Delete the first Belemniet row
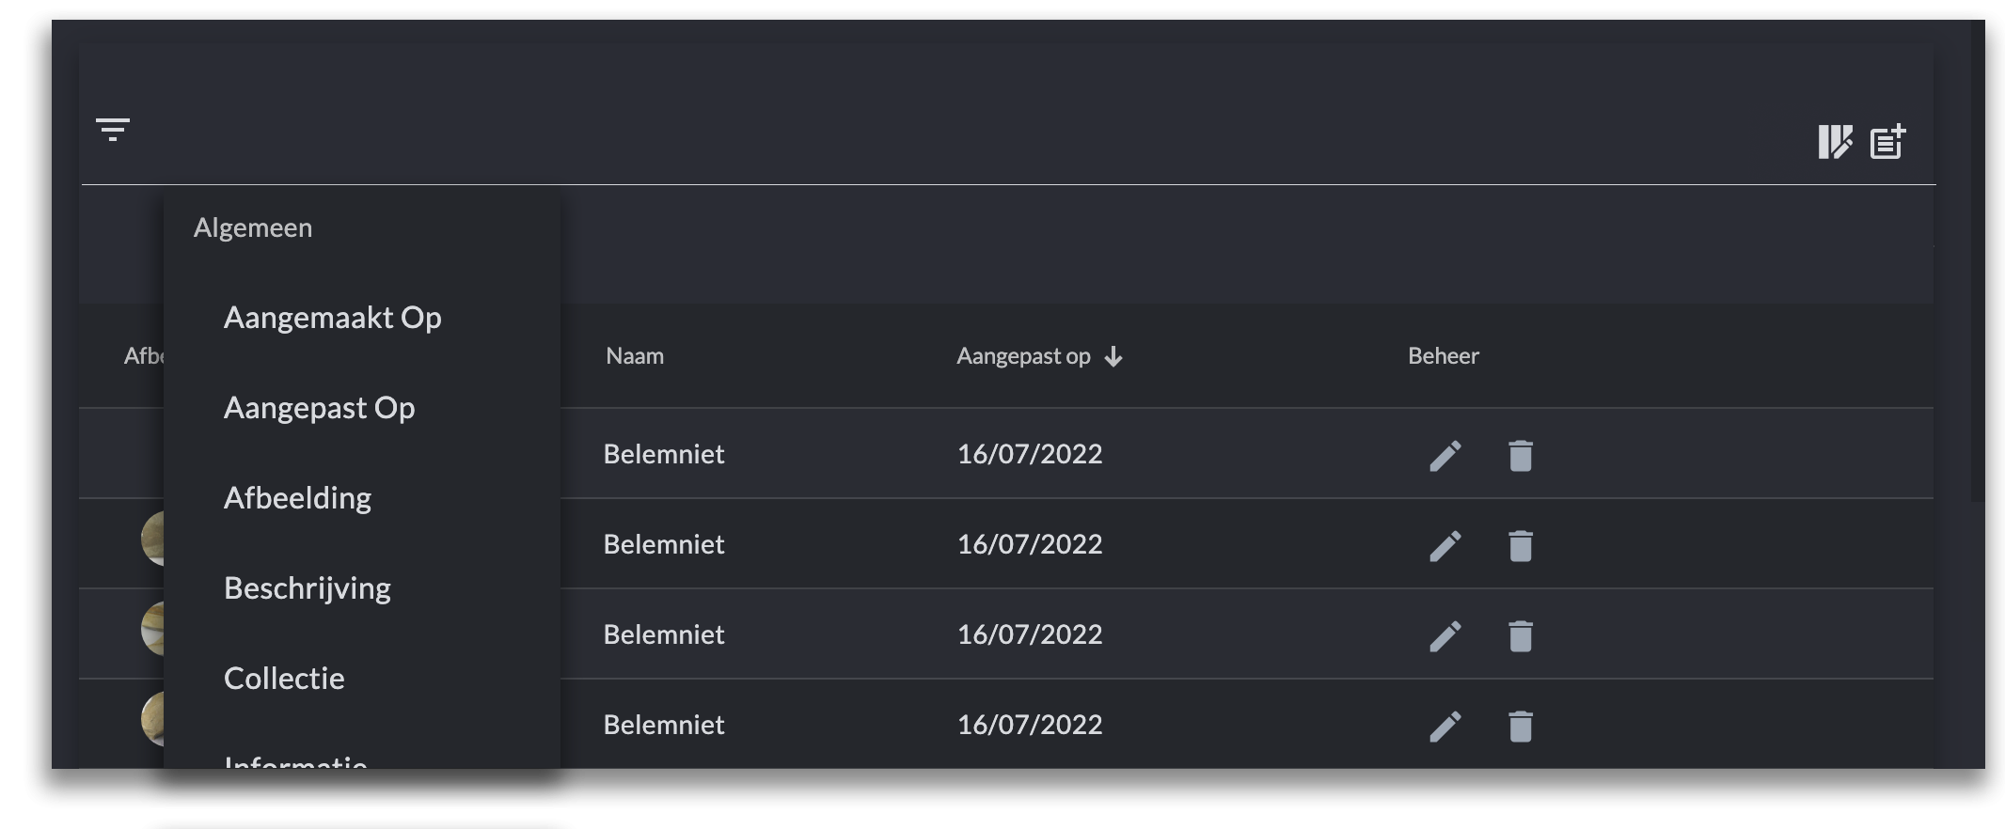2005x829 pixels. pyautogui.click(x=1521, y=456)
